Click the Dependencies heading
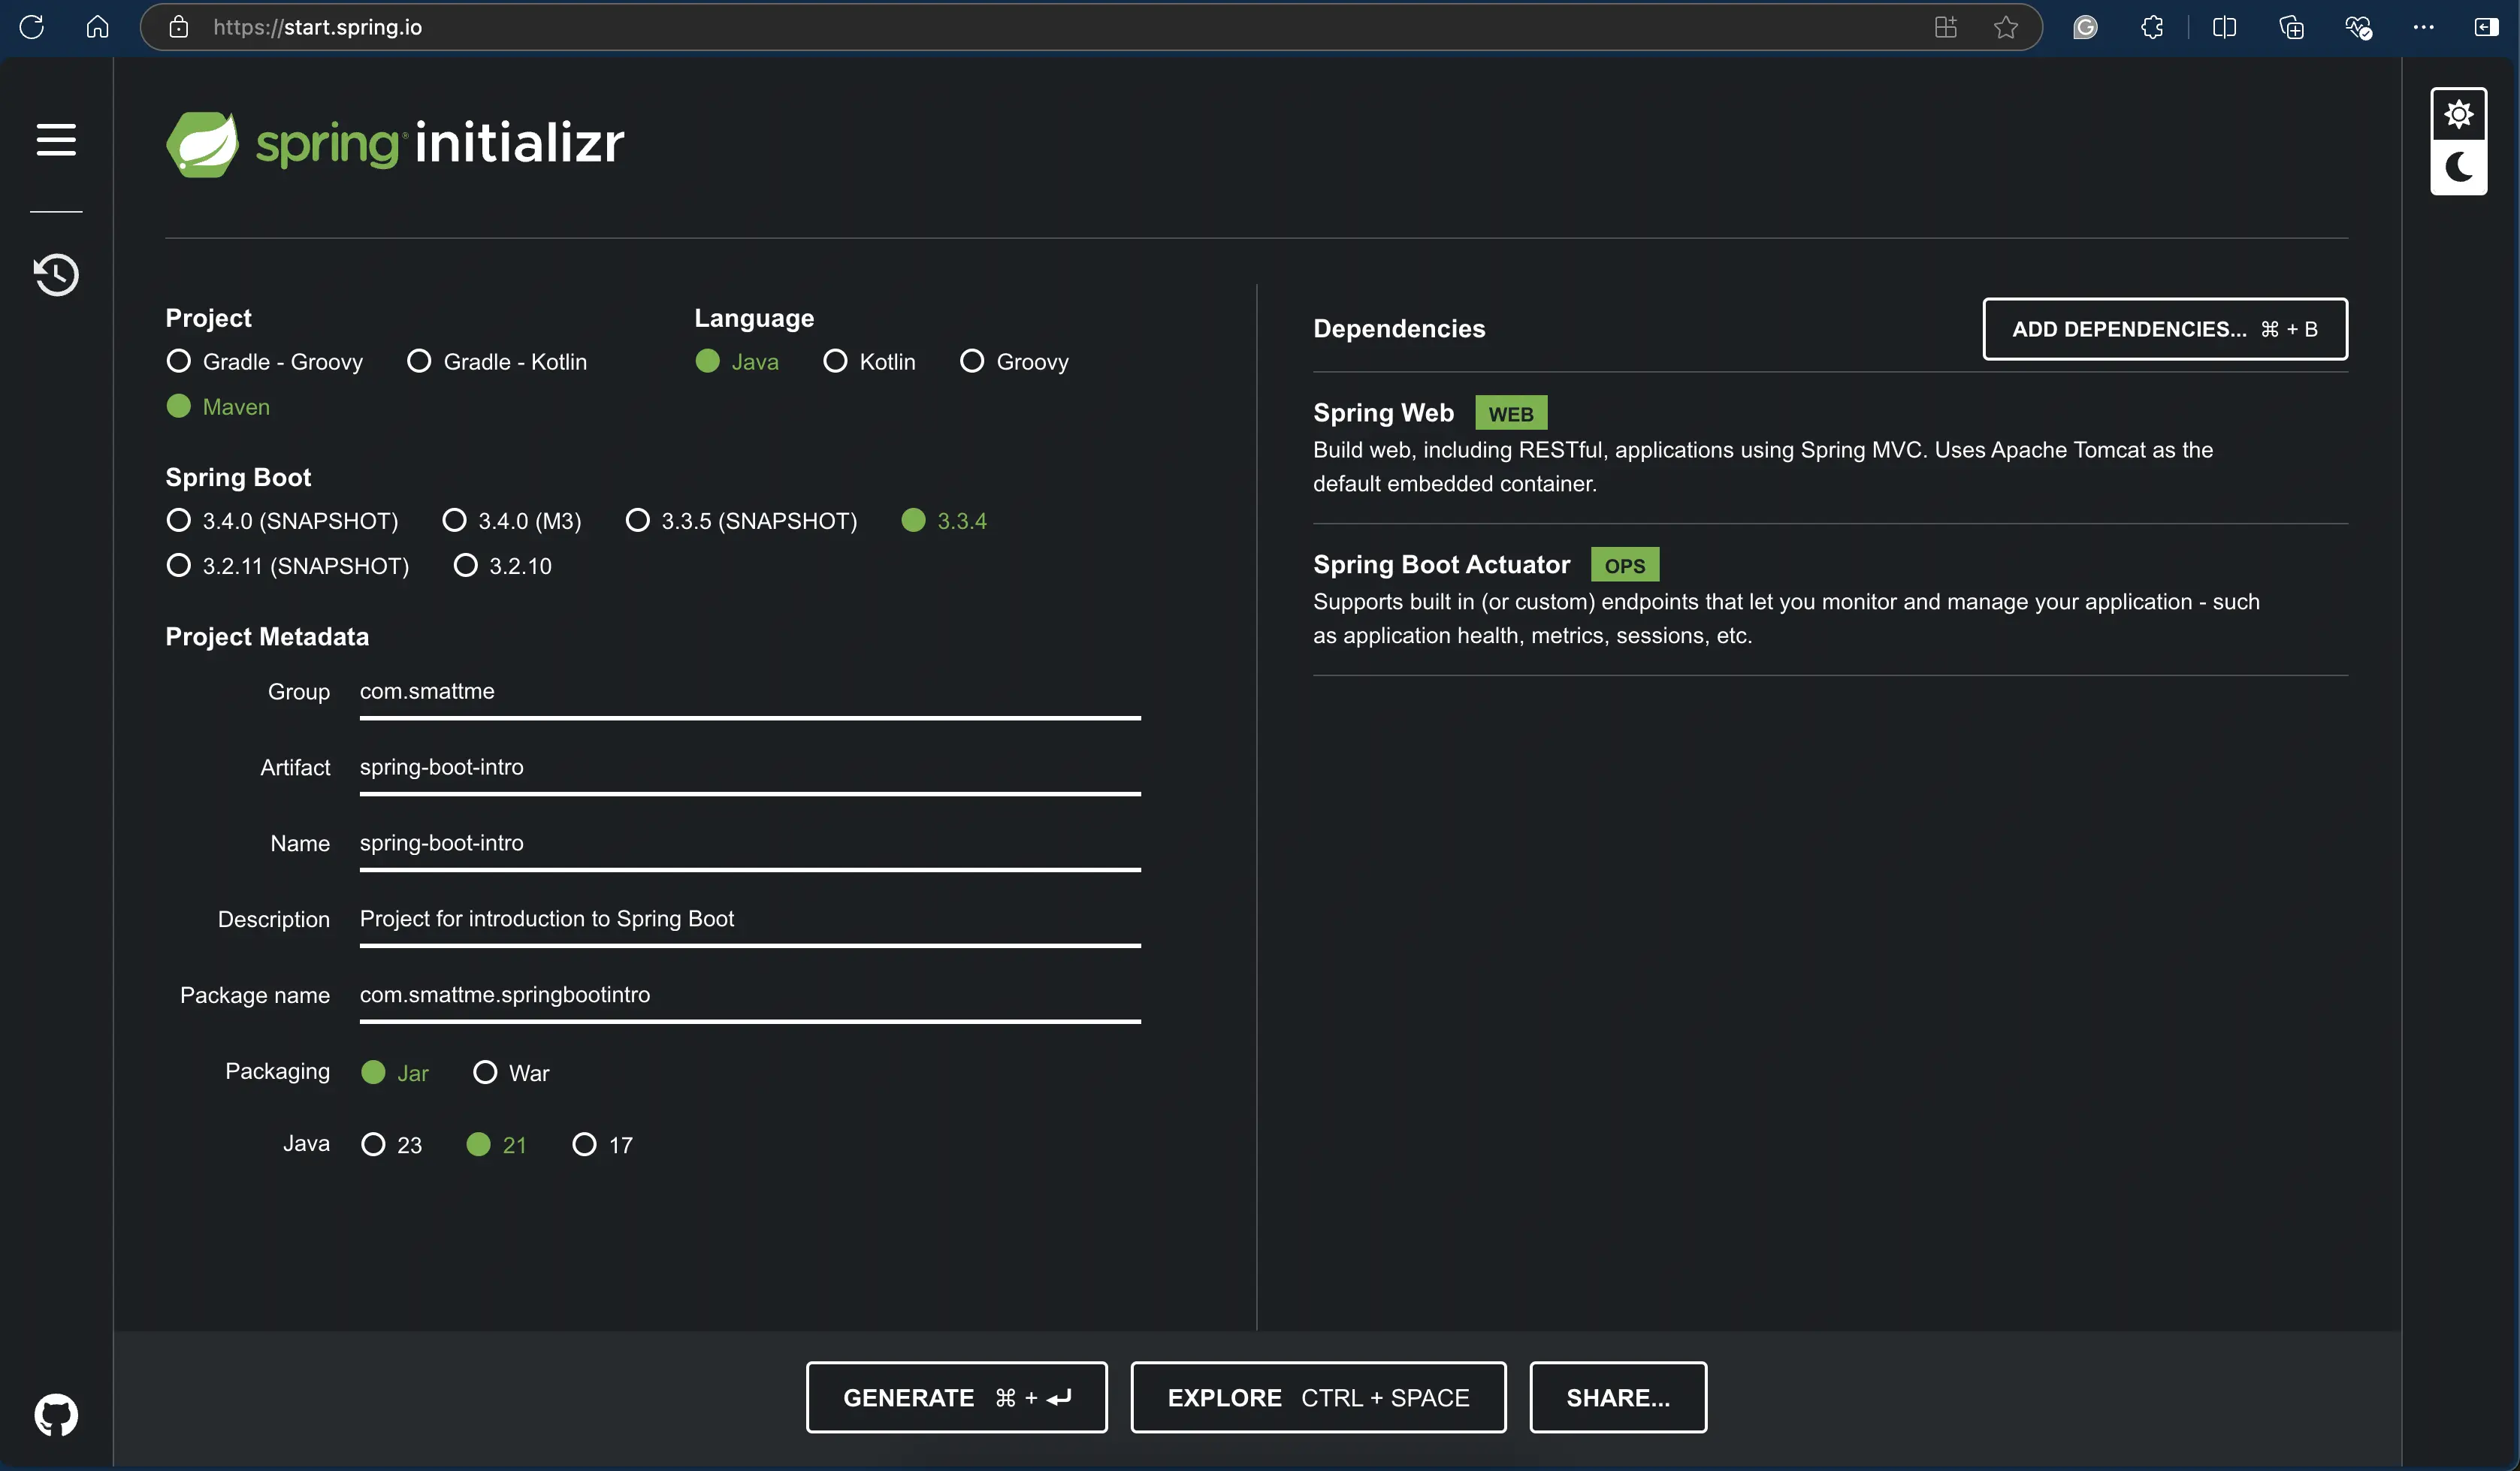Screen dimensions: 2520x1471 click(x=1399, y=328)
